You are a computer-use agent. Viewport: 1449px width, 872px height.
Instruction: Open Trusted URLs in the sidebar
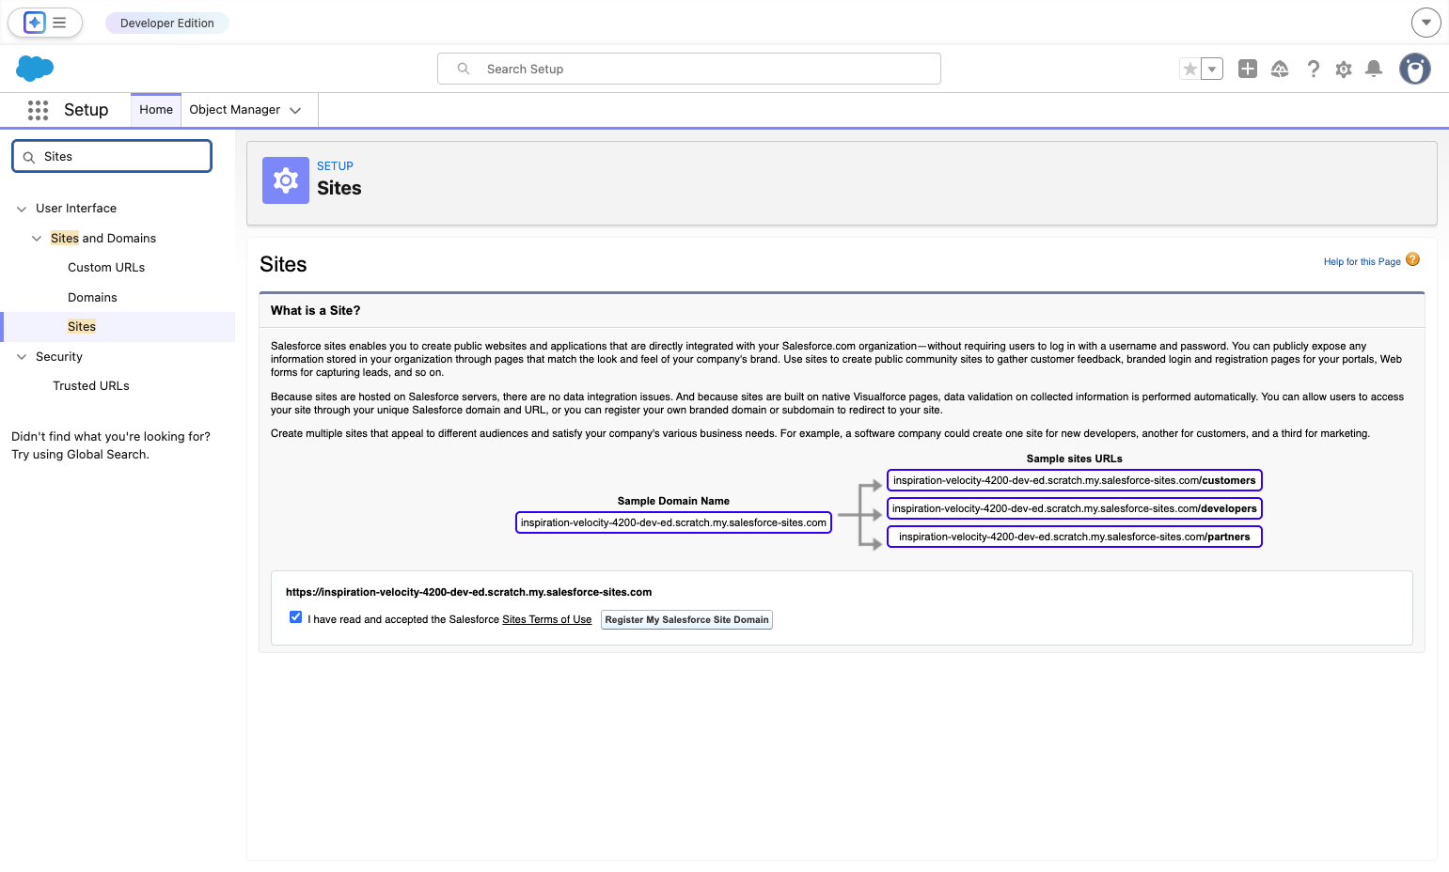(91, 386)
